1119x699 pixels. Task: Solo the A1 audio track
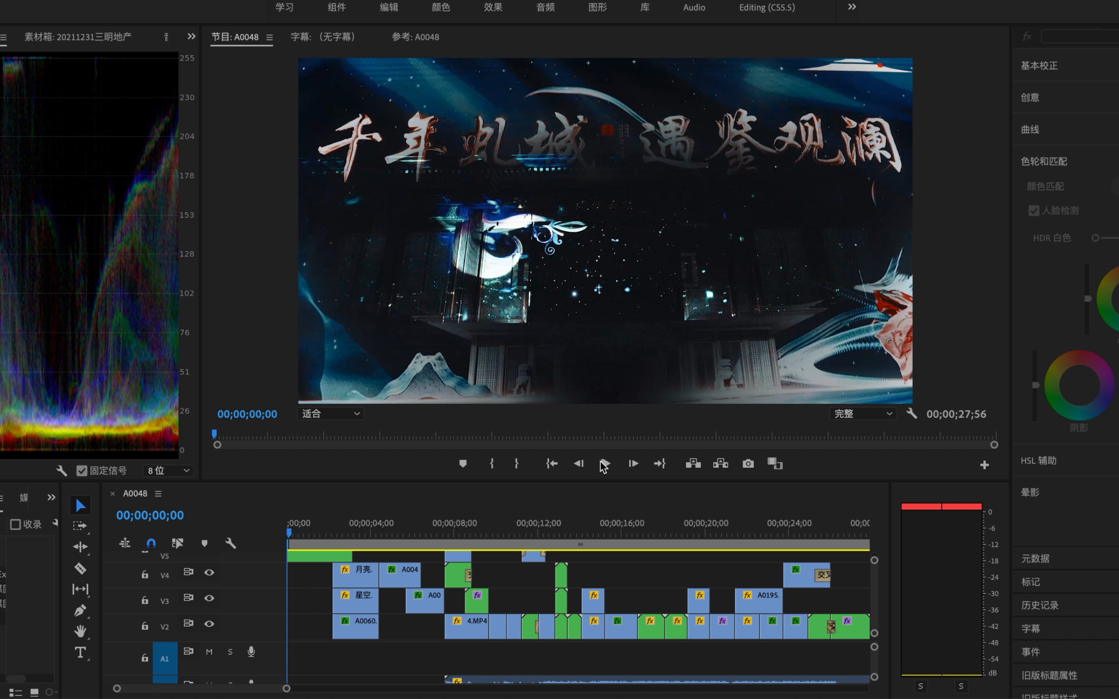coord(230,651)
